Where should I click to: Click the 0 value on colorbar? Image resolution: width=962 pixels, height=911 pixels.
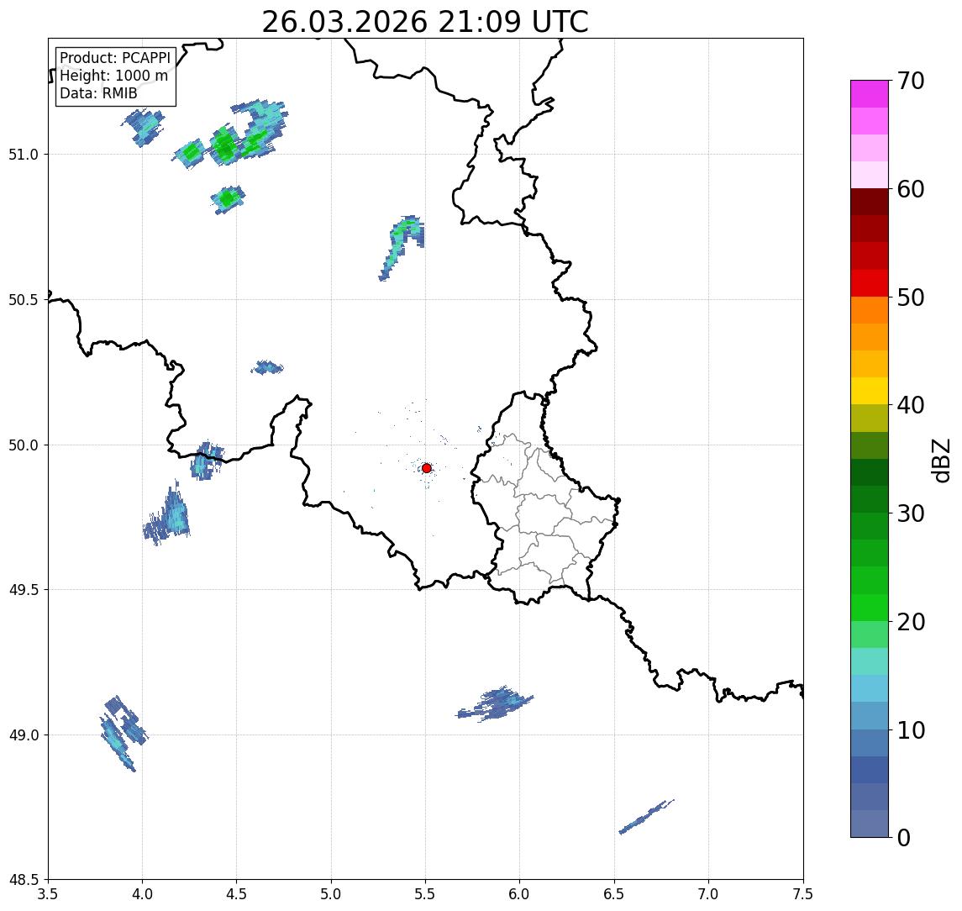point(904,837)
